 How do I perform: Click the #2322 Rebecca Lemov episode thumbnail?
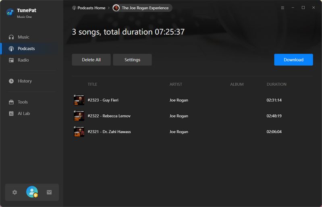coord(79,116)
